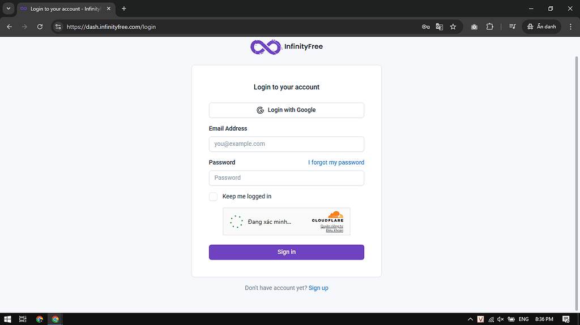The width and height of the screenshot is (580, 325).
Task: Show hidden system tray icons
Action: coord(470,319)
